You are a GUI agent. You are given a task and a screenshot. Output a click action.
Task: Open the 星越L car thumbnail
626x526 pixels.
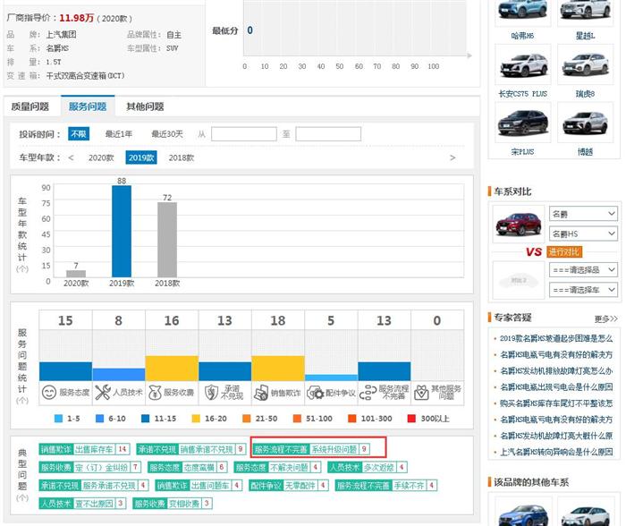click(585, 12)
